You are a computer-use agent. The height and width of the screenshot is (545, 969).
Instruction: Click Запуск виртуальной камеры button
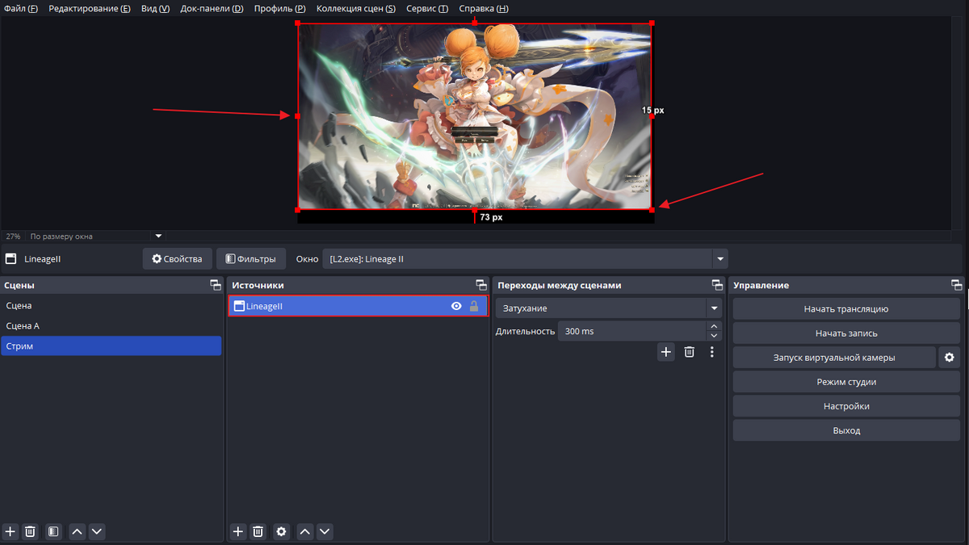834,358
